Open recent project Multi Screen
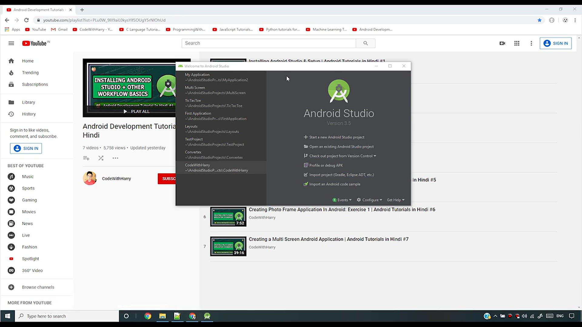Image resolution: width=582 pixels, height=327 pixels. coord(221,90)
